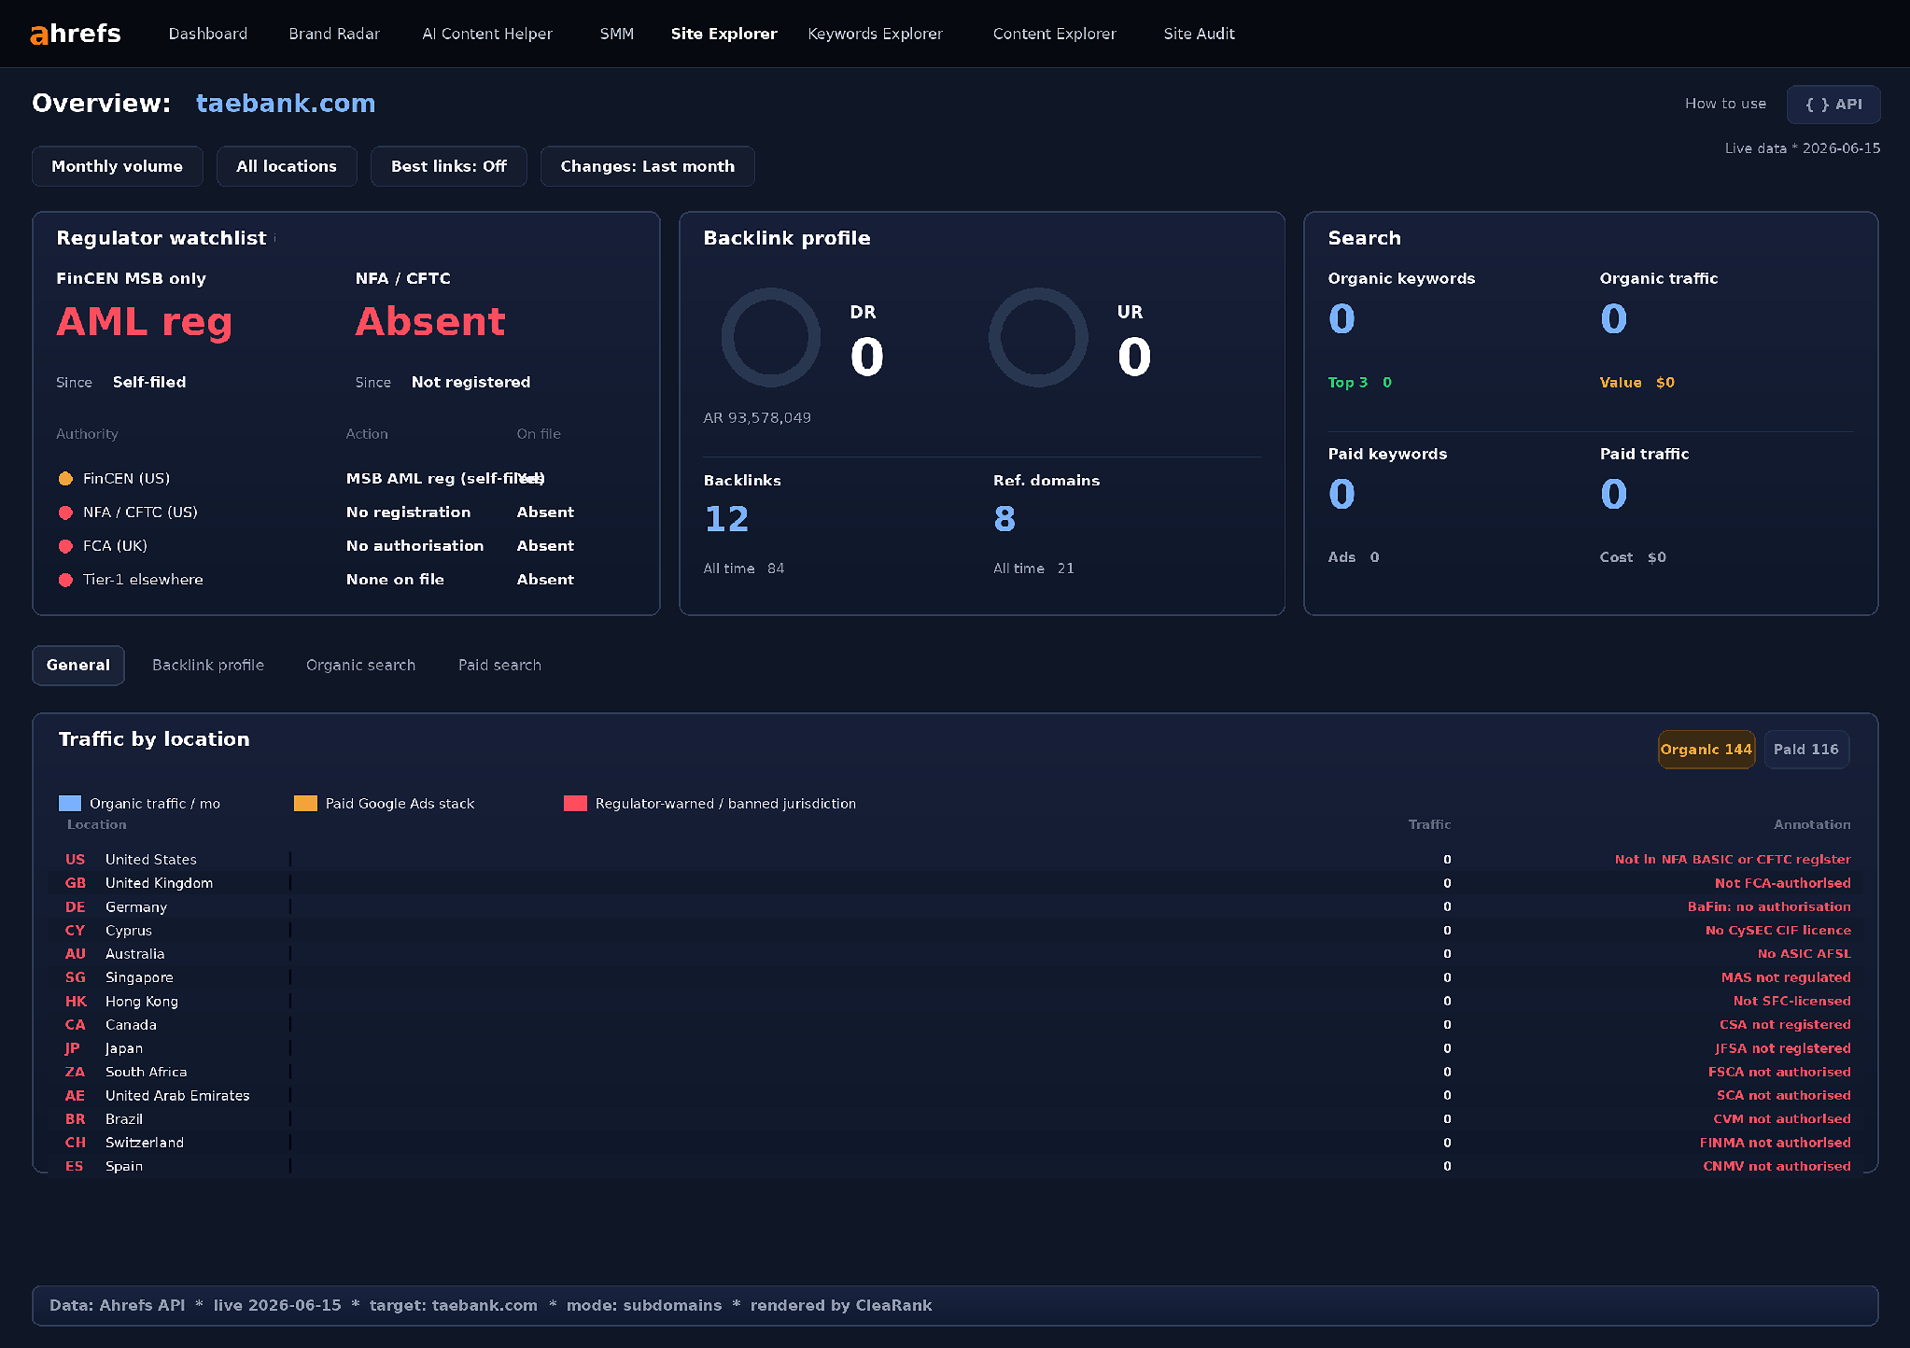Click the { } API button
This screenshot has height=1348, width=1910.
(x=1833, y=105)
